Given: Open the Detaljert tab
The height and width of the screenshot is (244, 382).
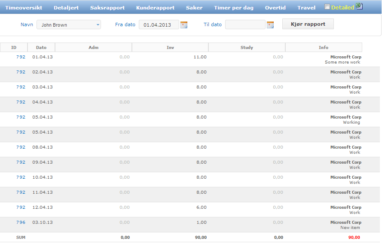Looking at the screenshot, I should [x=66, y=8].
